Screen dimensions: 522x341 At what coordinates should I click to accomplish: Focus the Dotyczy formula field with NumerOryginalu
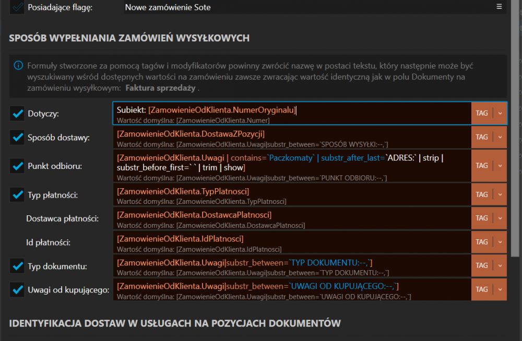292,114
